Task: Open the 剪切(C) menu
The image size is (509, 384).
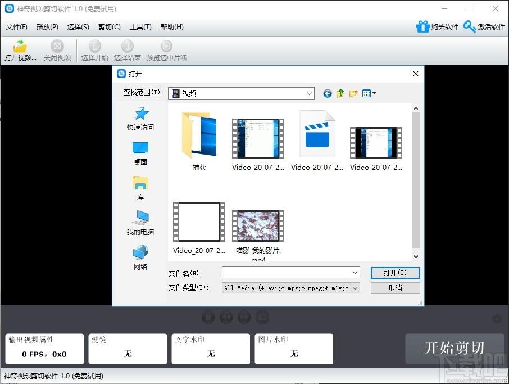Action: point(110,26)
